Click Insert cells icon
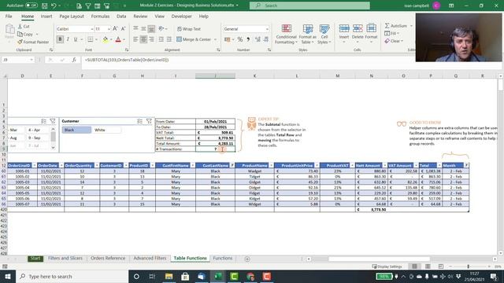 (344, 29)
